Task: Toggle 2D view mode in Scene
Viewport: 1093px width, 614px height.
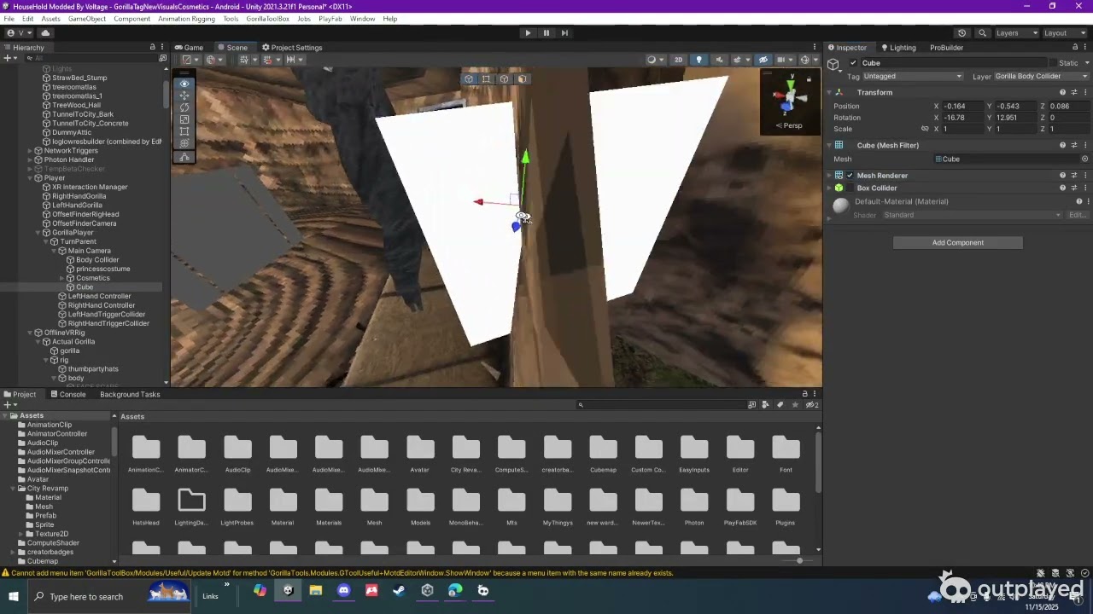Action: tap(679, 60)
